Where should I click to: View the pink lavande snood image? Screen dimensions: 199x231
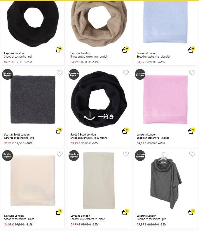165,100
